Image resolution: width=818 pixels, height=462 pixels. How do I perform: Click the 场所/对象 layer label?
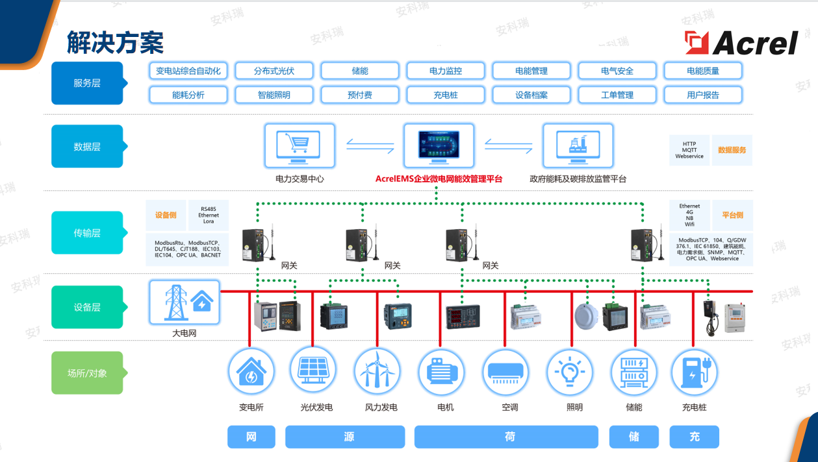click(88, 373)
